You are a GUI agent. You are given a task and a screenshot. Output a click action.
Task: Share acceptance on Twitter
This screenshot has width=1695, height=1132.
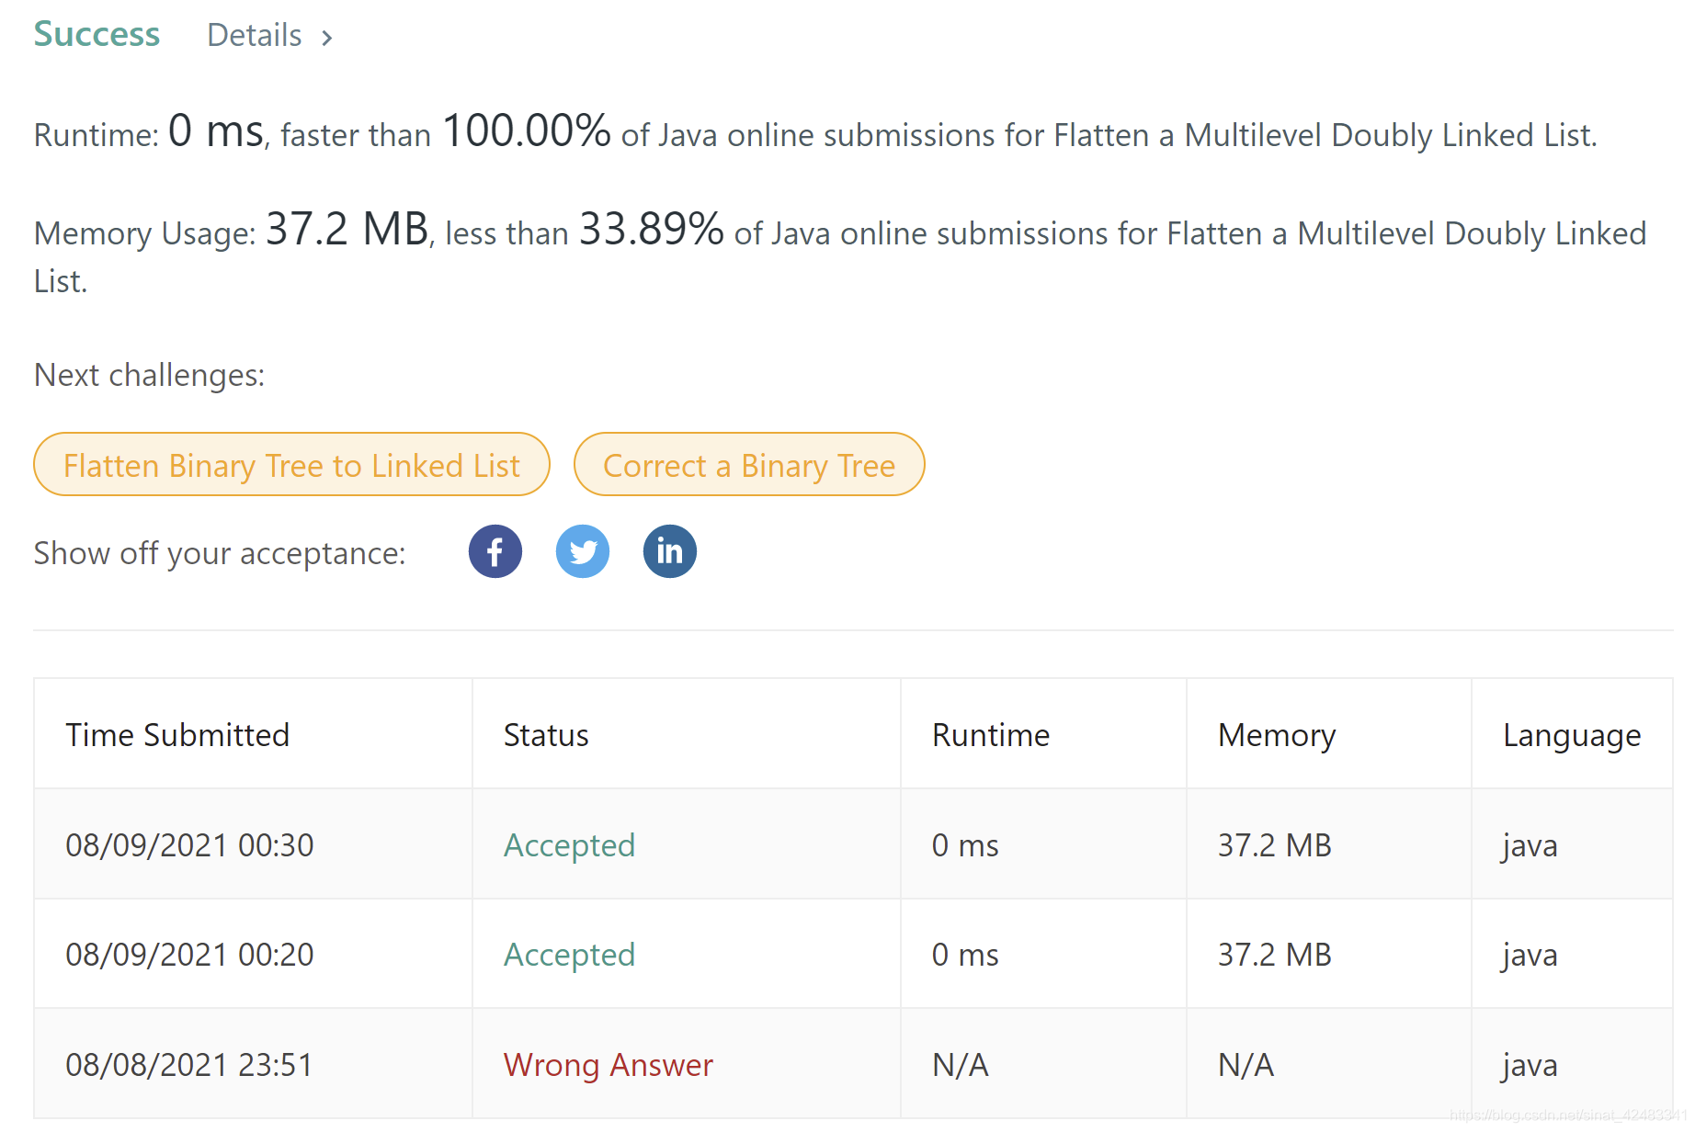click(583, 551)
